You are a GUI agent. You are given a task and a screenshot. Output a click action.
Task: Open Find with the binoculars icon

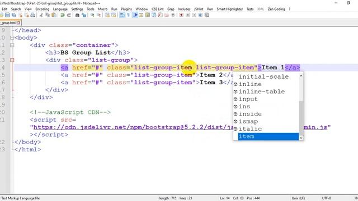[x=77, y=15]
